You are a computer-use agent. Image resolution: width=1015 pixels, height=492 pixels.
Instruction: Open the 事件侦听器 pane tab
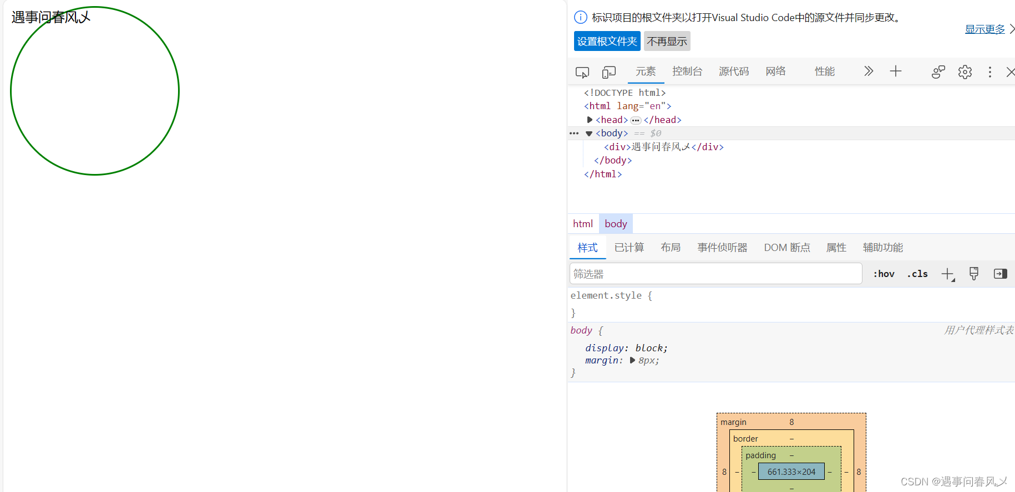coord(722,248)
